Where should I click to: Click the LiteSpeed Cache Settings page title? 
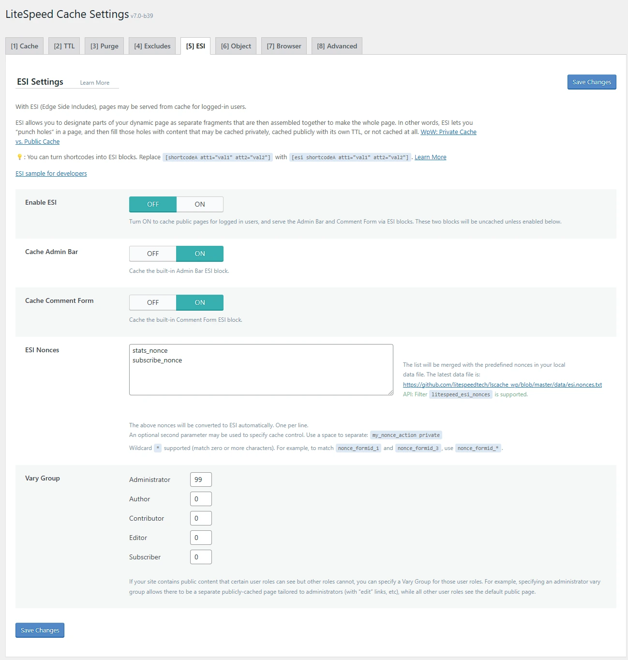67,15
